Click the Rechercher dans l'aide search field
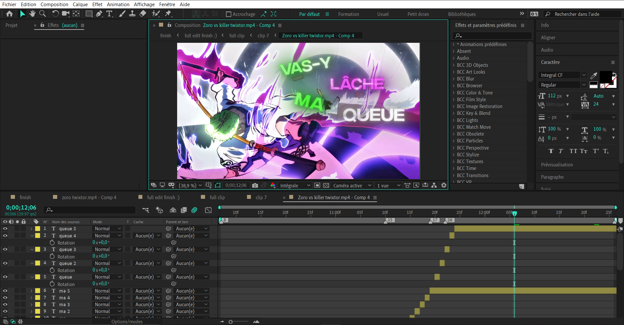 click(582, 14)
